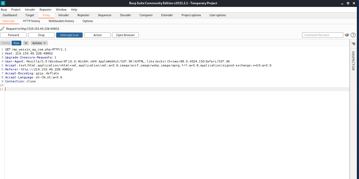Click the circled question mark help icon
This screenshot has height=179, width=359.
353,35
